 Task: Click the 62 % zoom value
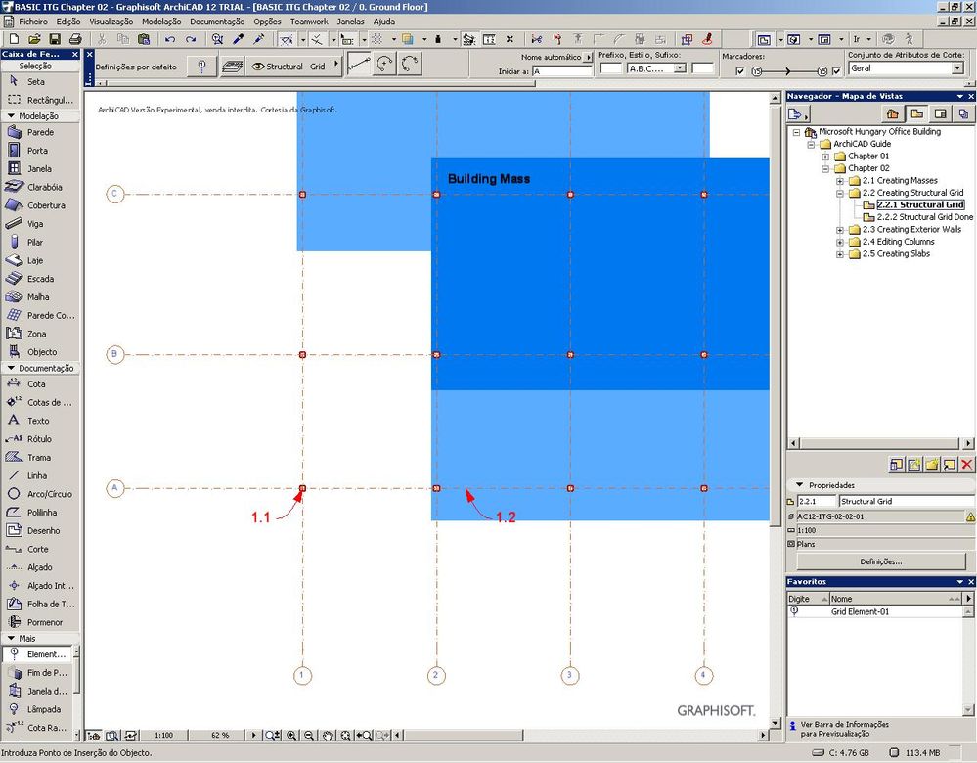click(221, 736)
